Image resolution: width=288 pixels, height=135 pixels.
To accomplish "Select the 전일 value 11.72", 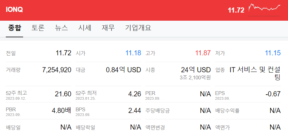I will click(63, 53).
